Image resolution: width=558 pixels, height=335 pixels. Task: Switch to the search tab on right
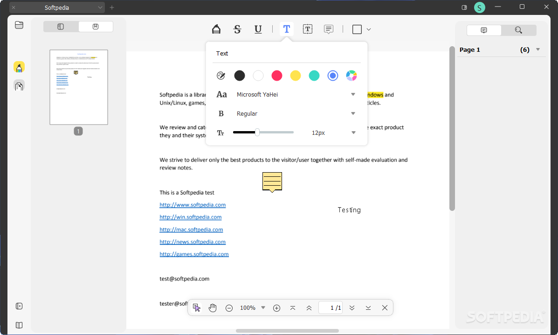(518, 30)
